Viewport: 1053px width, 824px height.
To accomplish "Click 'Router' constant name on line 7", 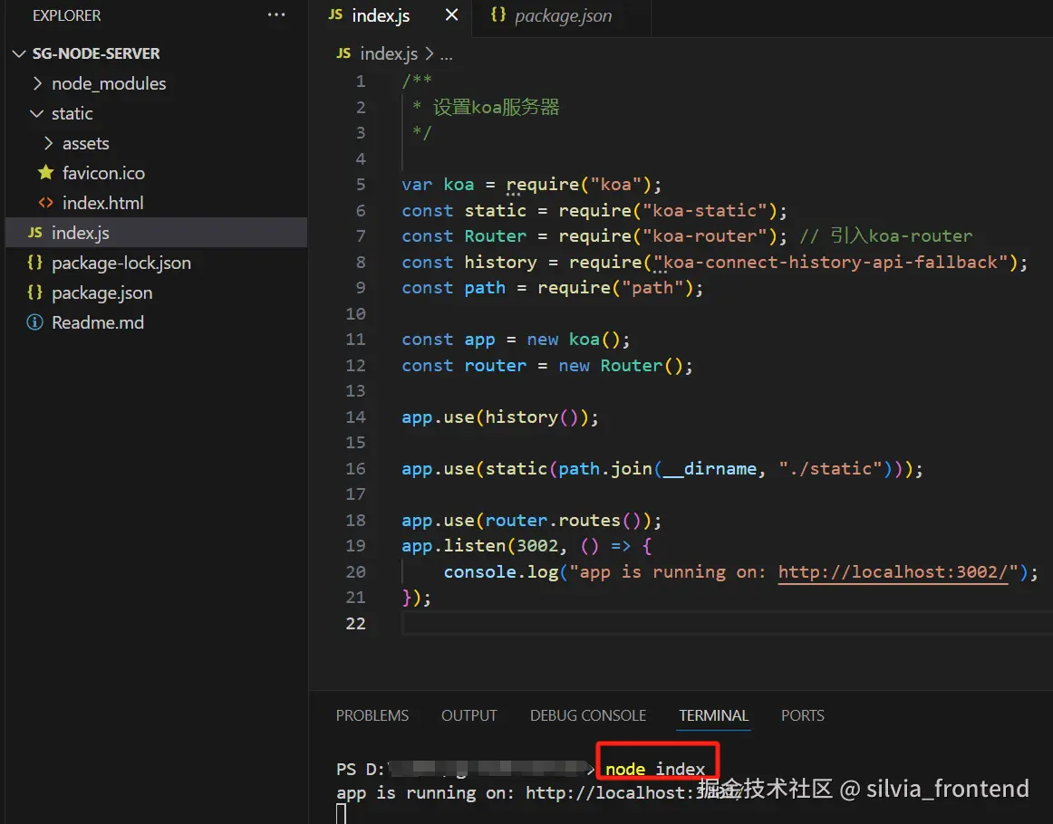I will pos(495,235).
